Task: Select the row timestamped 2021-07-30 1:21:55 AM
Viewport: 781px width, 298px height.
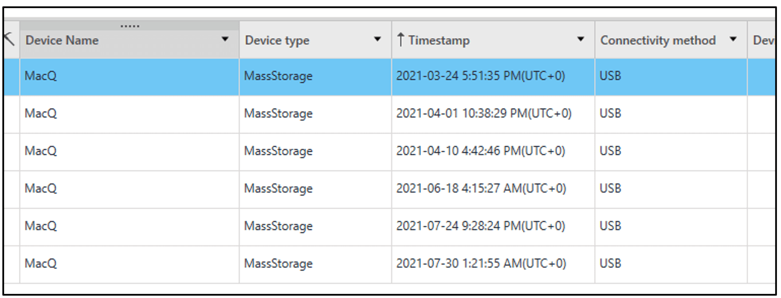Action: [x=390, y=264]
